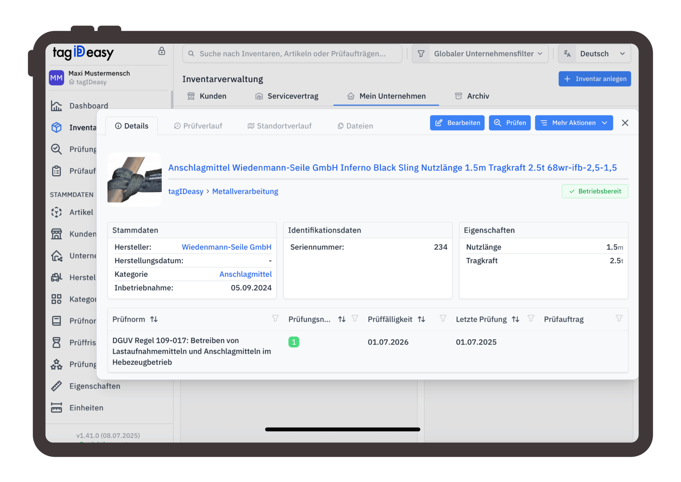Click the Unternehmen house icon in sidebar

click(56, 255)
